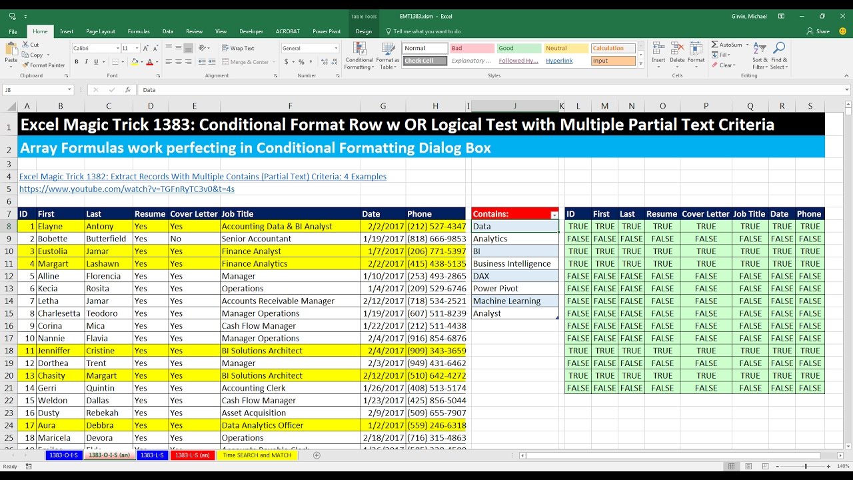
Task: Click Merge & Center
Action: coord(245,62)
